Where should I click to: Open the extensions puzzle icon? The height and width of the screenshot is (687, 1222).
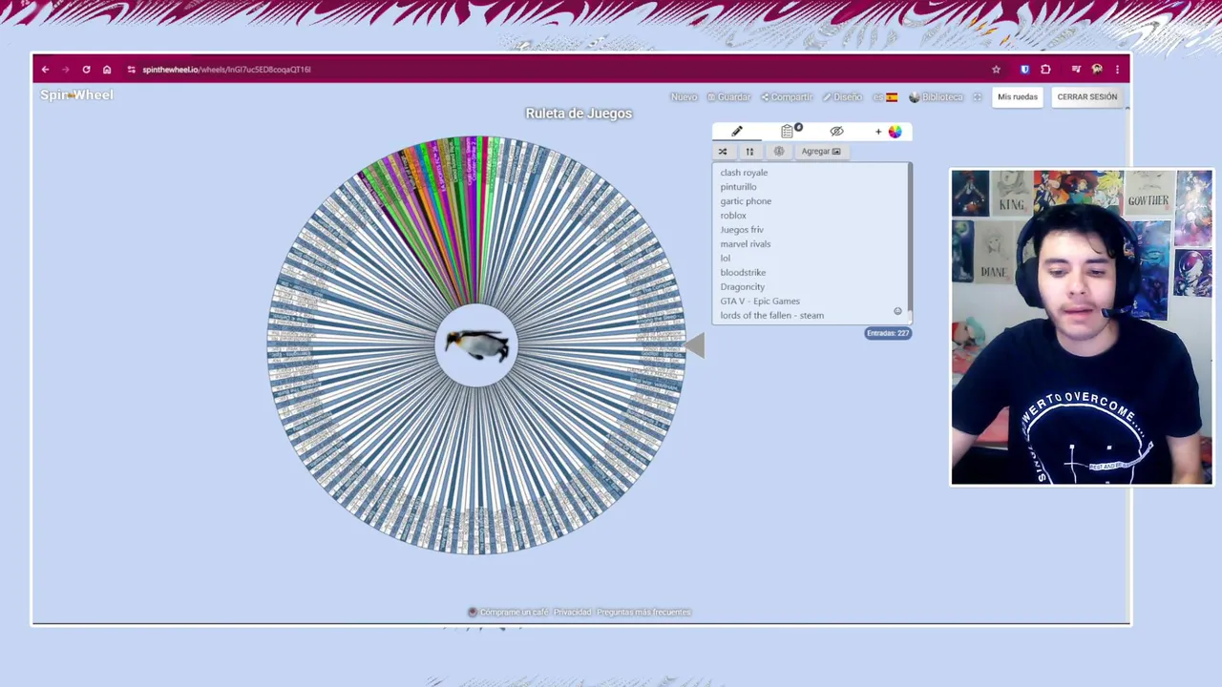coord(1045,70)
